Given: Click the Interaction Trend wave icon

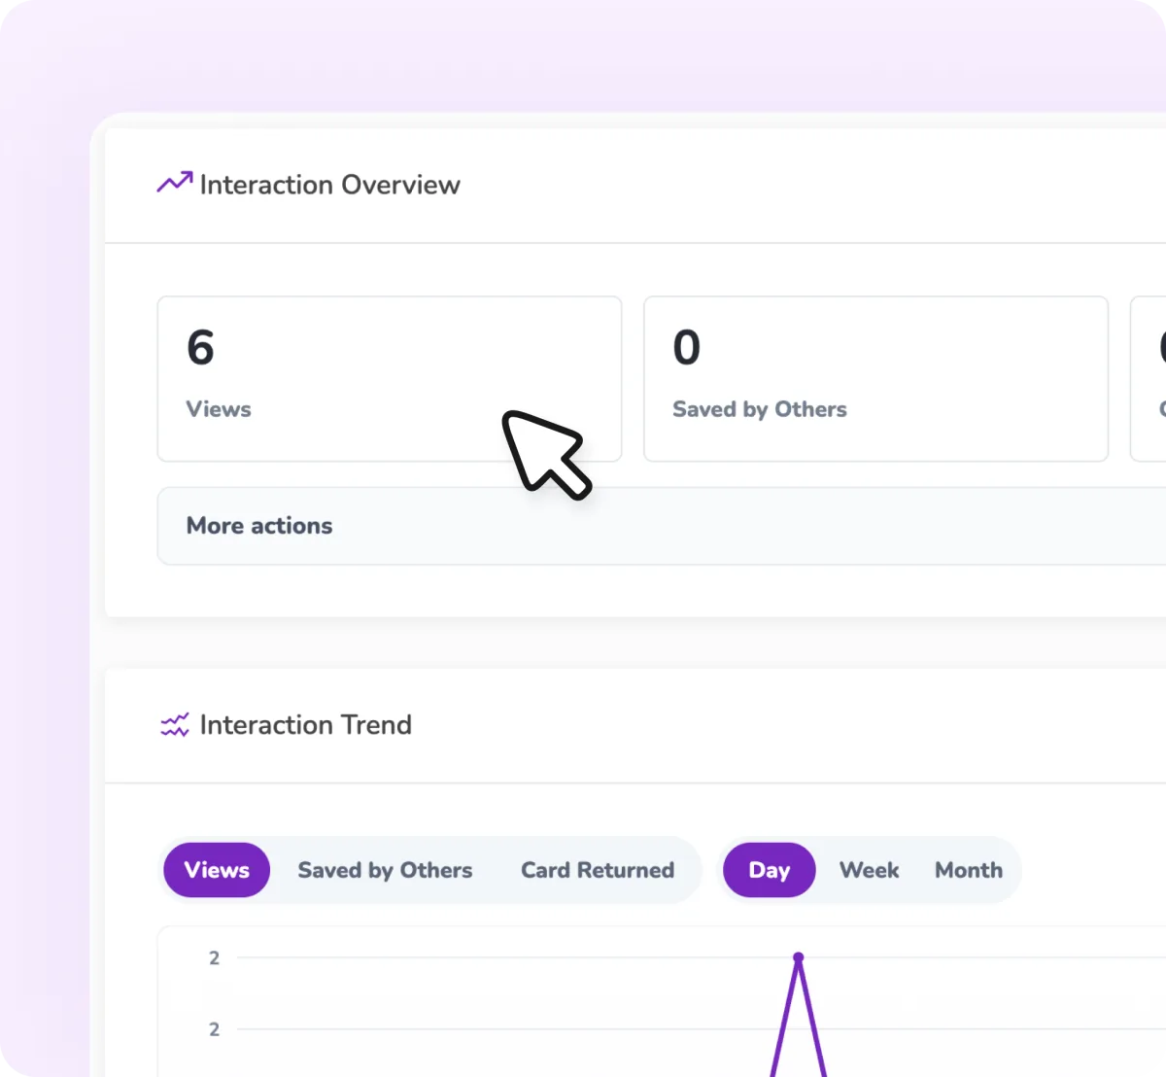Looking at the screenshot, I should click(x=175, y=725).
